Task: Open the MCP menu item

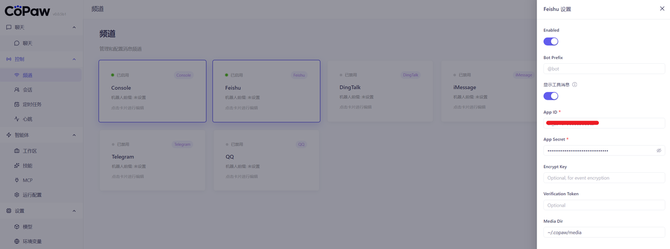Action: point(41,180)
